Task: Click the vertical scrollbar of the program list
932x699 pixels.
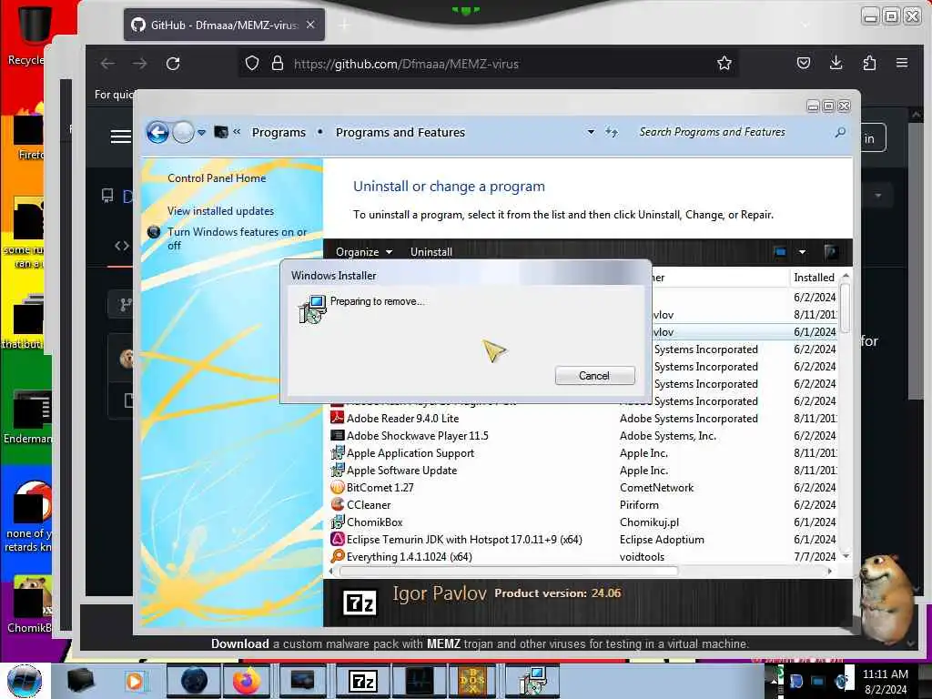Action: tap(845, 308)
